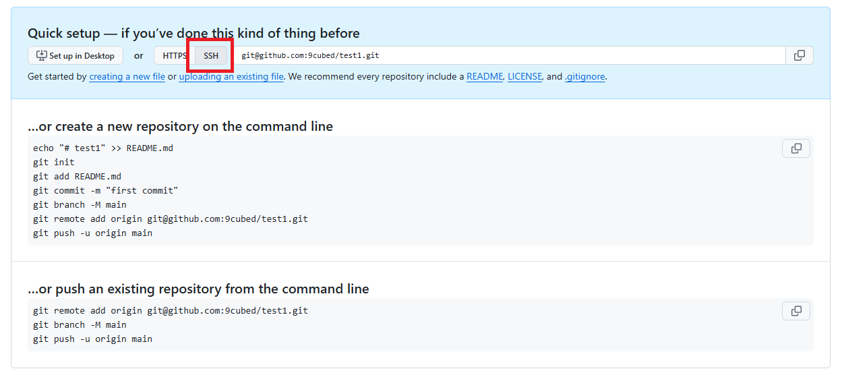Screen dimensions: 842x375
Task: Click the create a new repository heading
Action: [x=180, y=126]
